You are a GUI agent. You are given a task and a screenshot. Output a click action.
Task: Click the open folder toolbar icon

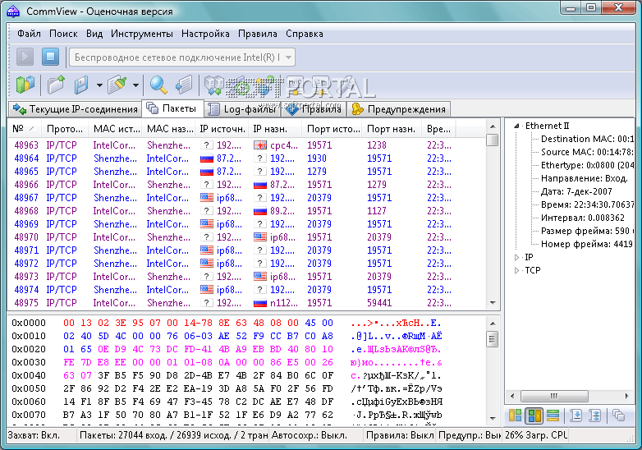(56, 85)
